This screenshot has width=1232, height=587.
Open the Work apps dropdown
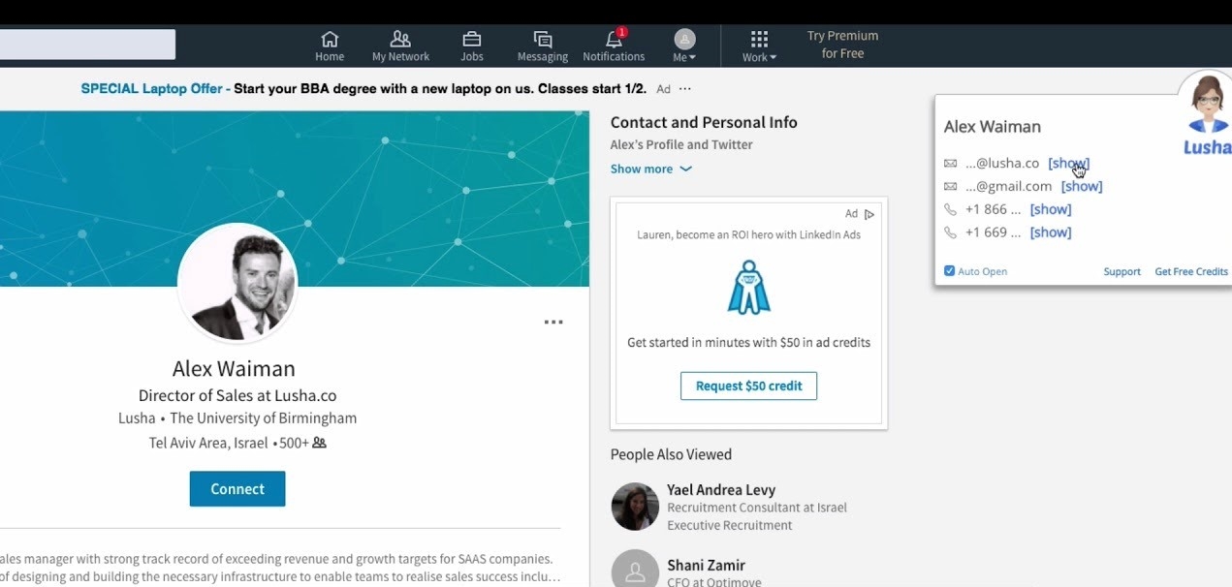point(759,45)
